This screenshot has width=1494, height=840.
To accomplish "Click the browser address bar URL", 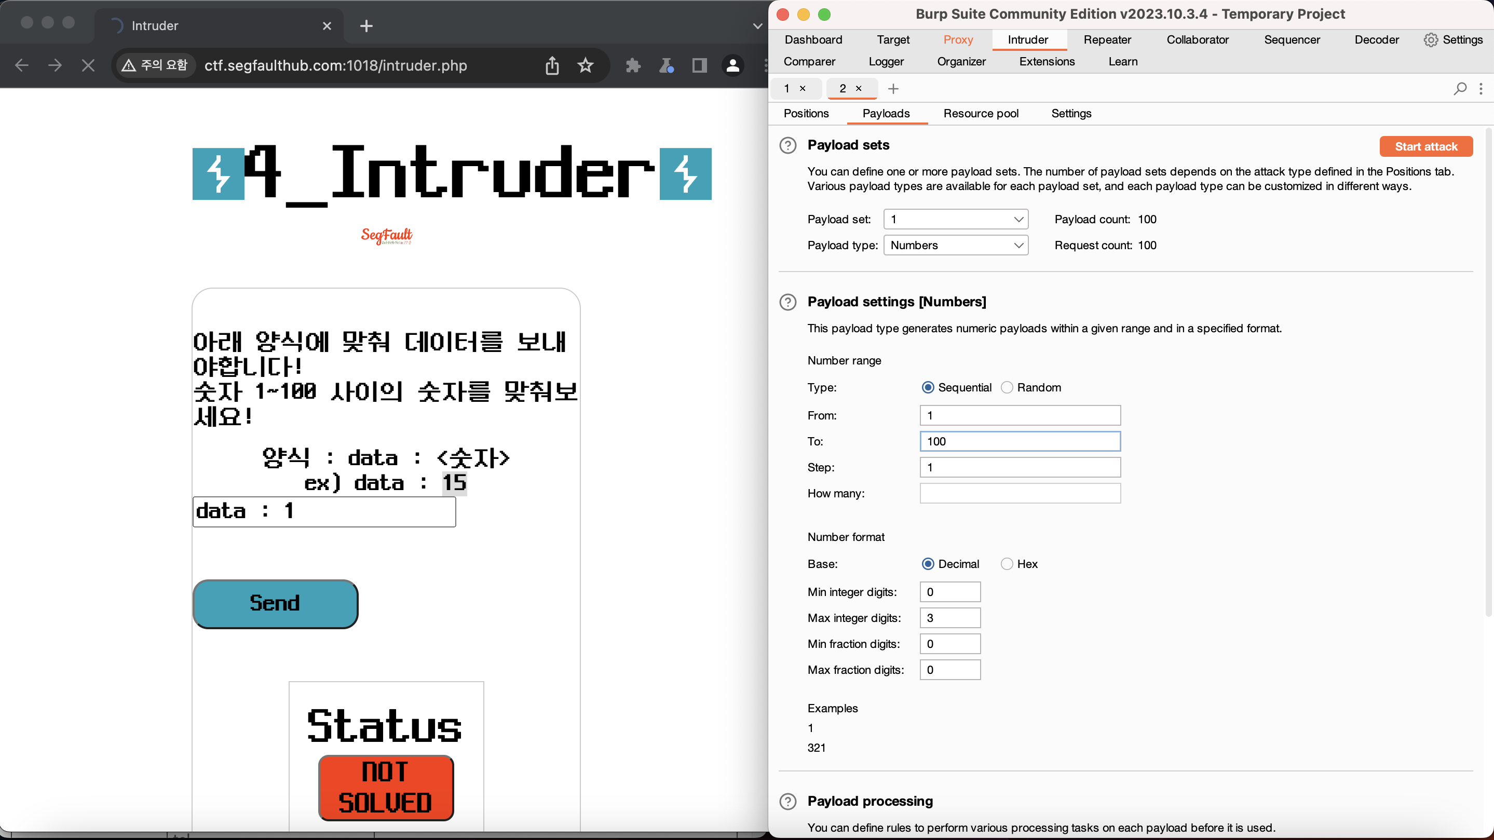I will (336, 65).
